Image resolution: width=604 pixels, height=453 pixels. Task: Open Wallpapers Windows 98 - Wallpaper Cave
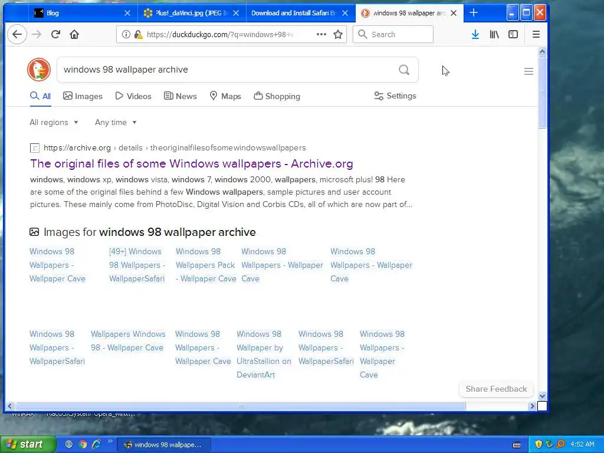point(128,341)
